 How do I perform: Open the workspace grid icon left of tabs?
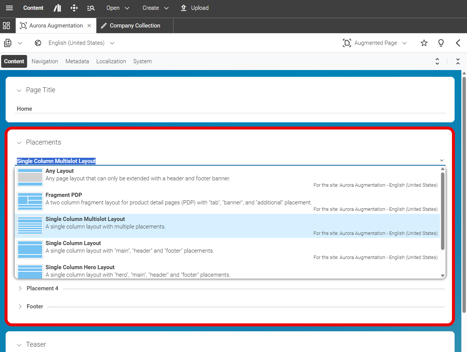click(x=6, y=26)
